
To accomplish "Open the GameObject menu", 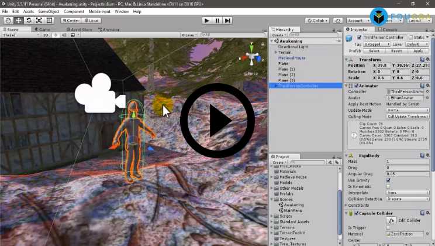I will click(49, 11).
